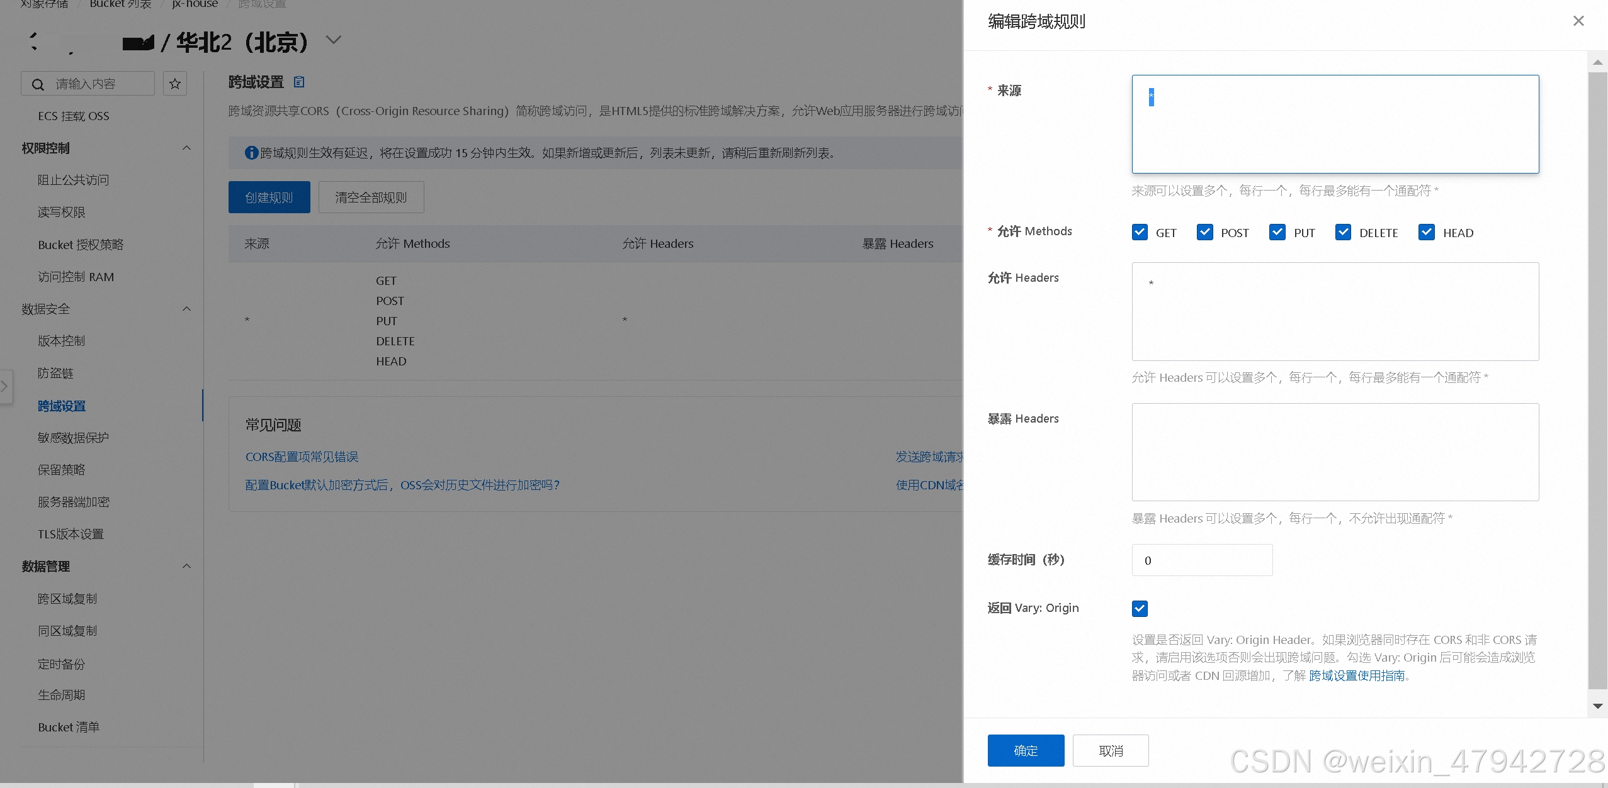Image resolution: width=1608 pixels, height=788 pixels.
Task: Close the edit CORS rule panel
Action: 1578,21
